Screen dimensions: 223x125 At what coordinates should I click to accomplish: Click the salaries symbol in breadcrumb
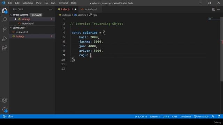pyautogui.click(x=80, y=15)
